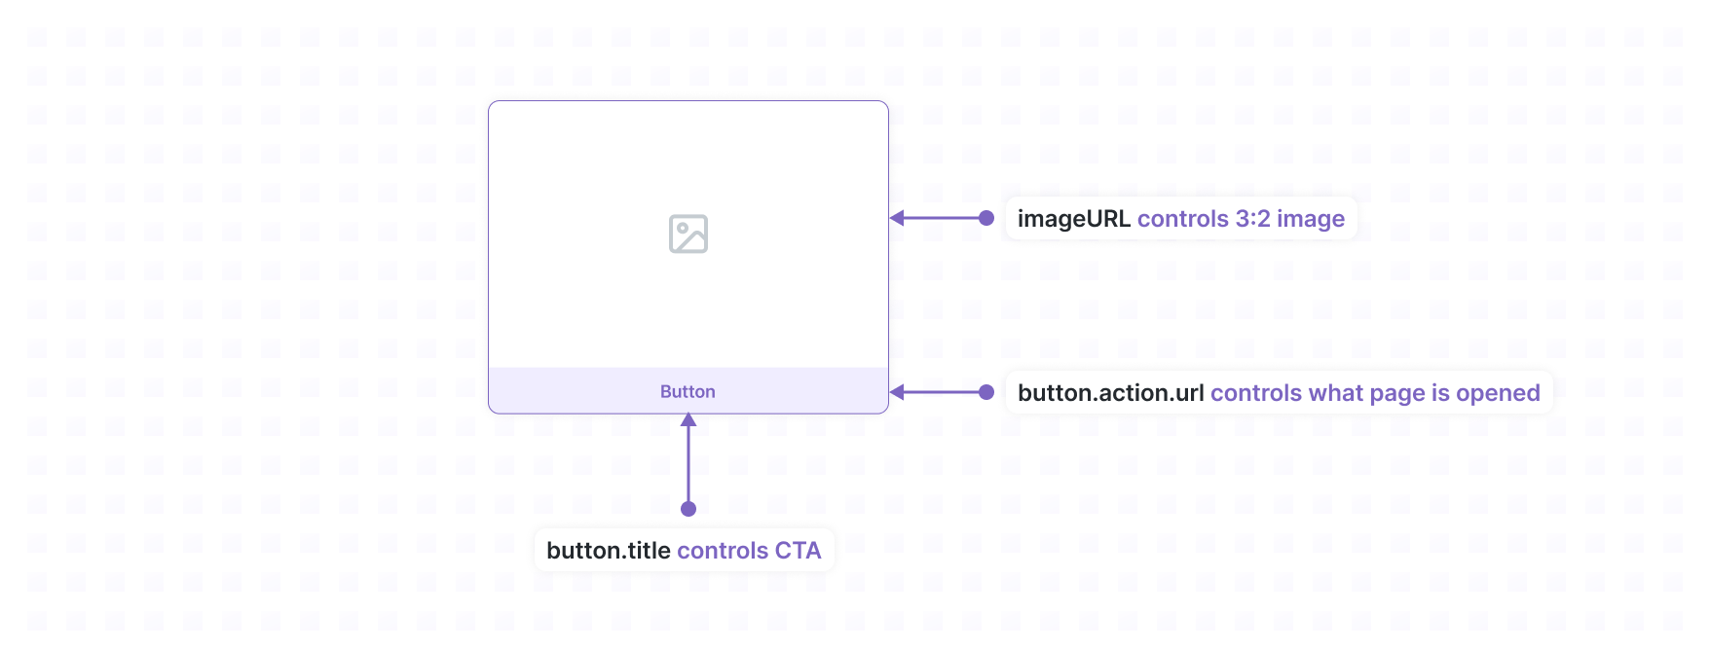The height and width of the screenshot is (650, 1710).
Task: Click the "button.title" label text
Action: 609,551
